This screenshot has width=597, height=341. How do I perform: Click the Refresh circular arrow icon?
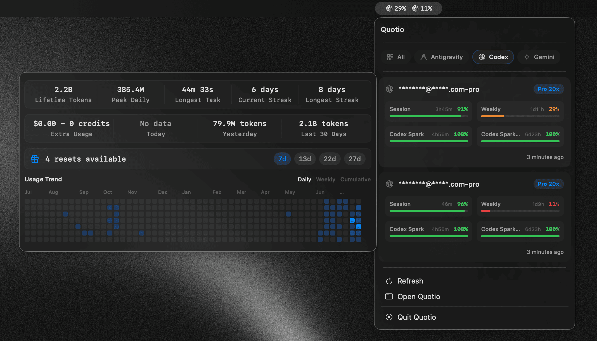389,281
